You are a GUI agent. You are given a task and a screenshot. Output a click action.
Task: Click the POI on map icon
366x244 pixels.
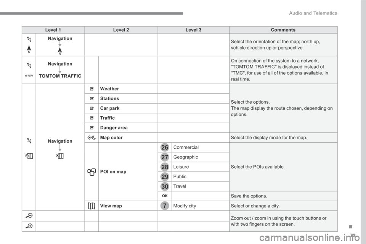[x=91, y=172]
